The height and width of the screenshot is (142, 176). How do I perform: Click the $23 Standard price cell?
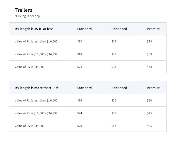click(80, 67)
